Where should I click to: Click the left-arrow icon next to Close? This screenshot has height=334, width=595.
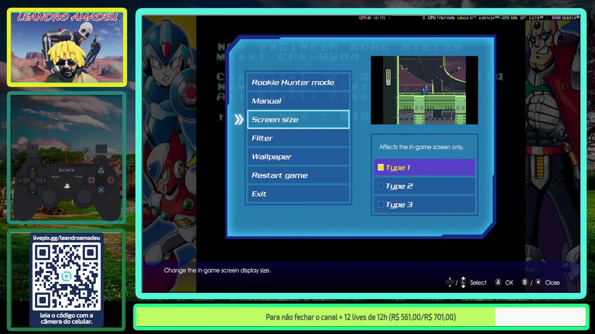(x=538, y=282)
